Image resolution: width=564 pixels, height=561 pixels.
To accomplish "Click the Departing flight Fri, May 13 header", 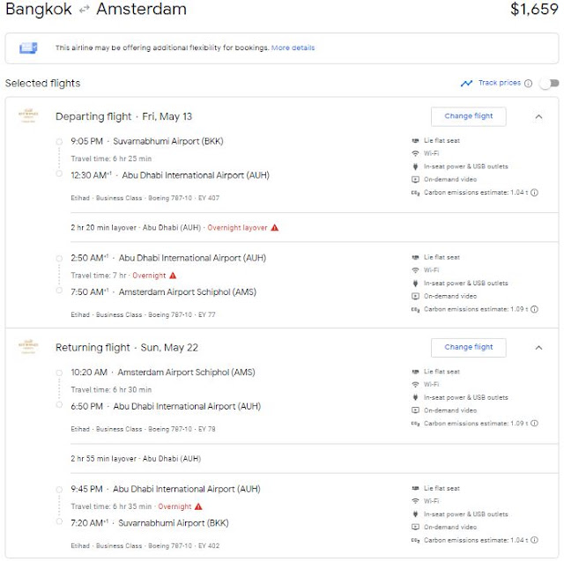I will tap(123, 116).
